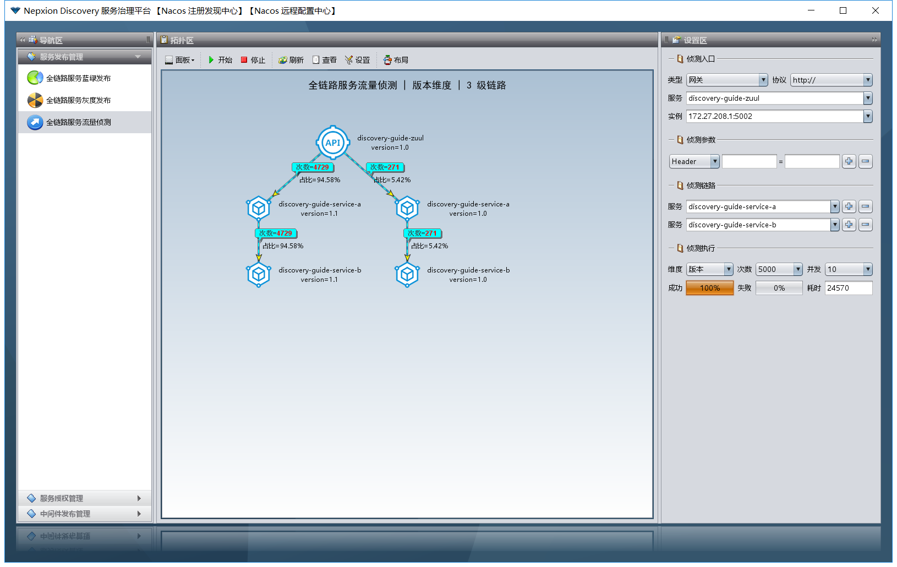Open the instance 172.27.208.1:5002 dropdown
Image resolution: width=897 pixels, height=567 pixels.
pyautogui.click(x=867, y=116)
